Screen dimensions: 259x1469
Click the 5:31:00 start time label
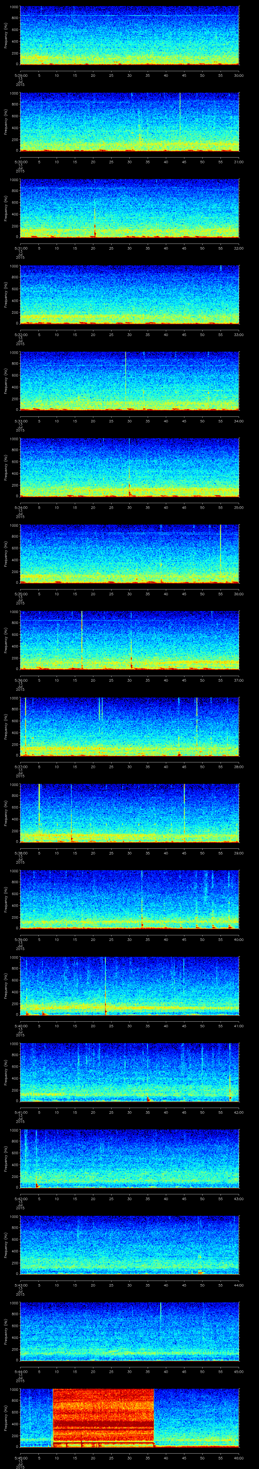click(20, 248)
